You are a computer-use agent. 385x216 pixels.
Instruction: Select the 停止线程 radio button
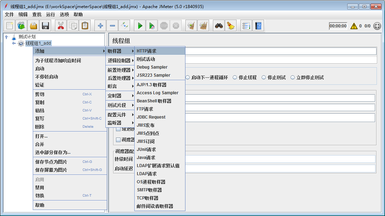tap(235, 78)
